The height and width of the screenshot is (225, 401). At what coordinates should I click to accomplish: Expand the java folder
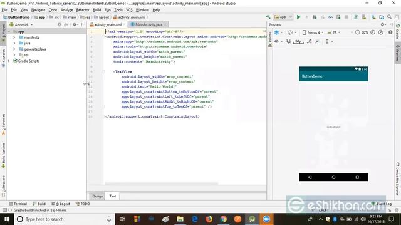[14, 43]
